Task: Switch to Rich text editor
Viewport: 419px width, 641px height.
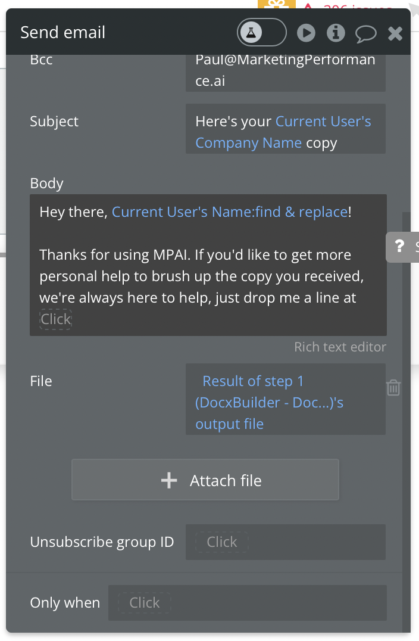Action: click(340, 347)
